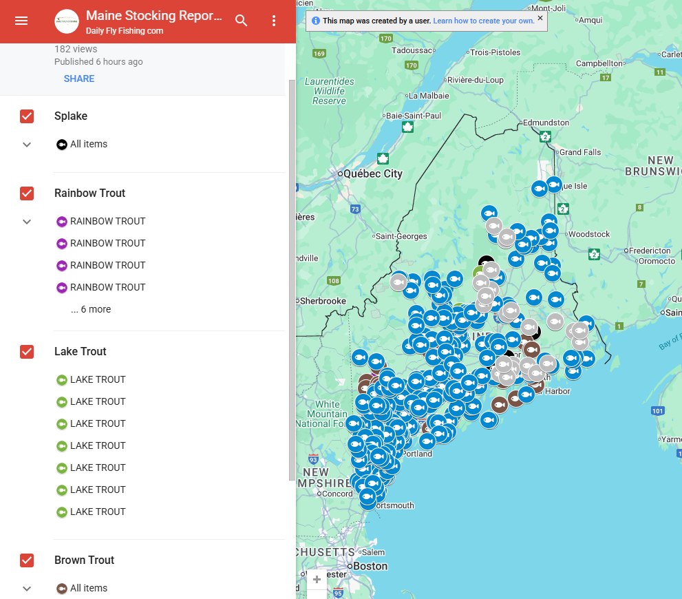The width and height of the screenshot is (682, 599).
Task: Collapse the Rainbow Trout items chevron
Action: tap(27, 222)
